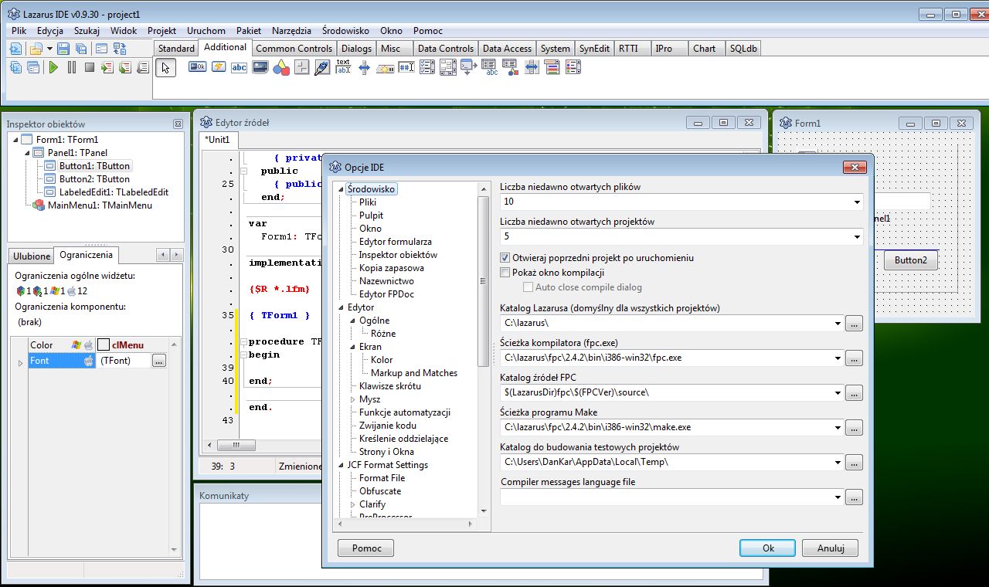Screen dimensions: 989x587
Task: Click the Ok button in Opcje IDE
Action: point(768,548)
